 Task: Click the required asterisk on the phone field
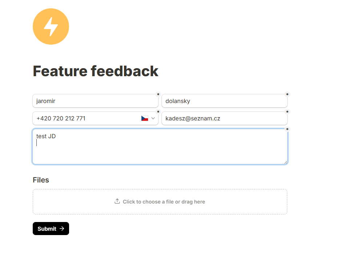pos(158,112)
